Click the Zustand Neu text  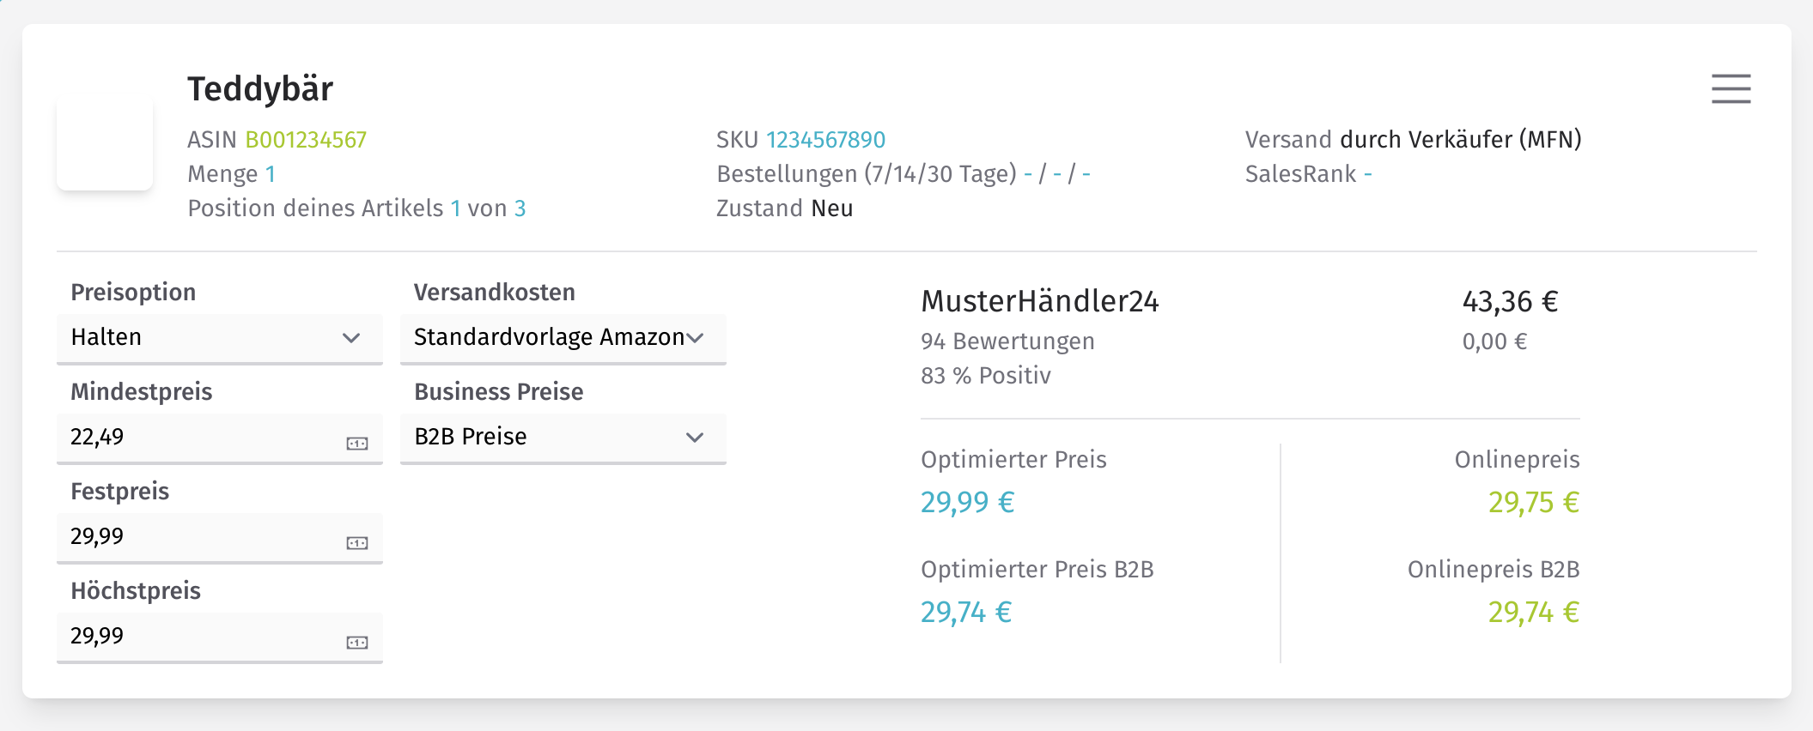pos(785,208)
